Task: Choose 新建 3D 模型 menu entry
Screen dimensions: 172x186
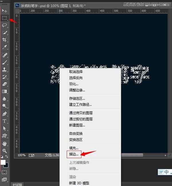Action: pos(79,183)
